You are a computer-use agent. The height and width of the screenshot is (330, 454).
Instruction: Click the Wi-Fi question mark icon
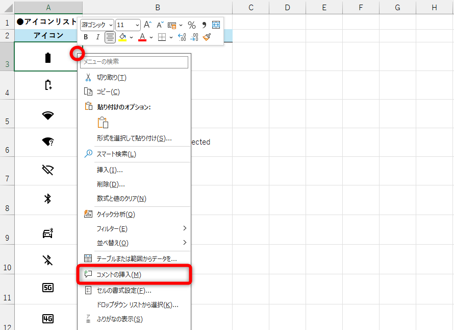48,142
